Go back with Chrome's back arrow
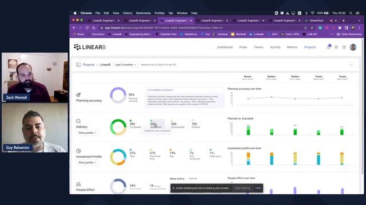Viewport: 366px width, 205px height. coord(74,28)
